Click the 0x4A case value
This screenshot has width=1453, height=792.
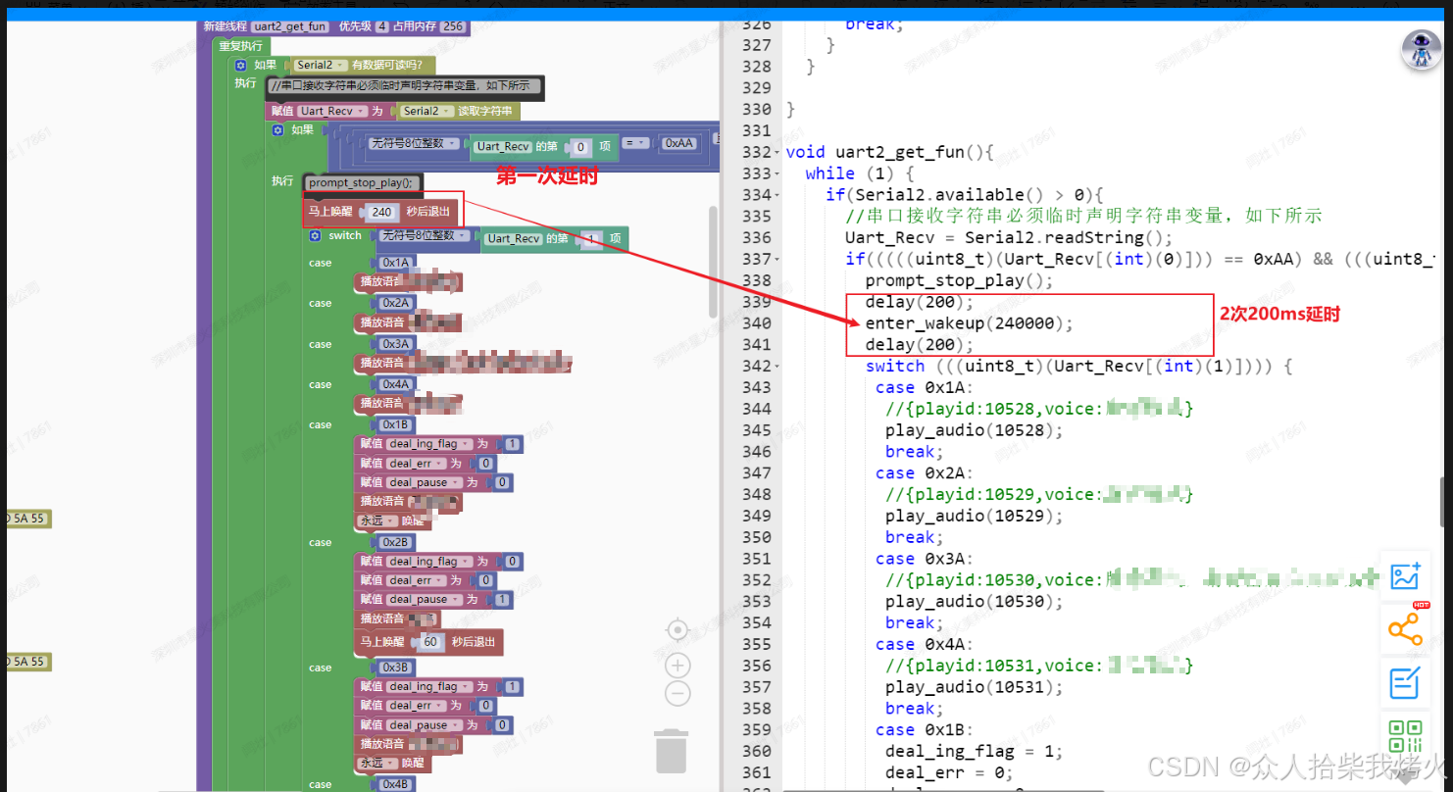pos(396,384)
